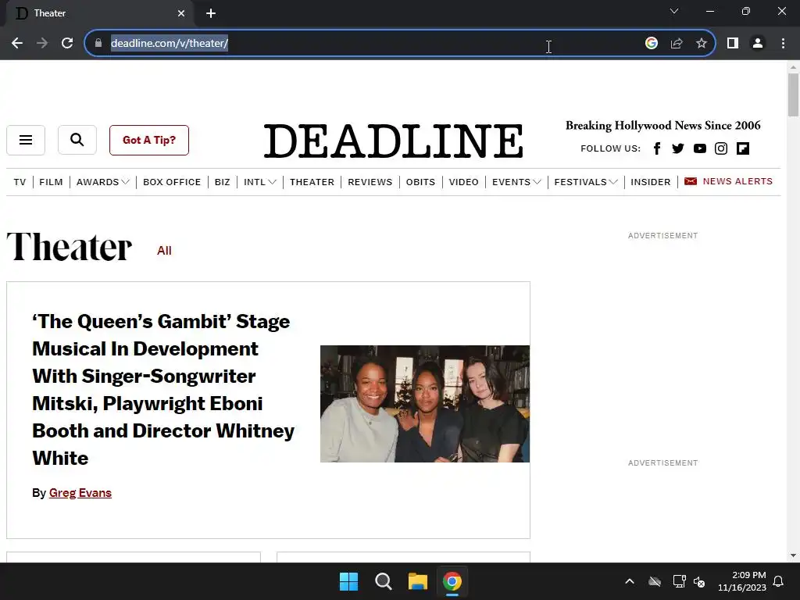Open the Video section

464,182
